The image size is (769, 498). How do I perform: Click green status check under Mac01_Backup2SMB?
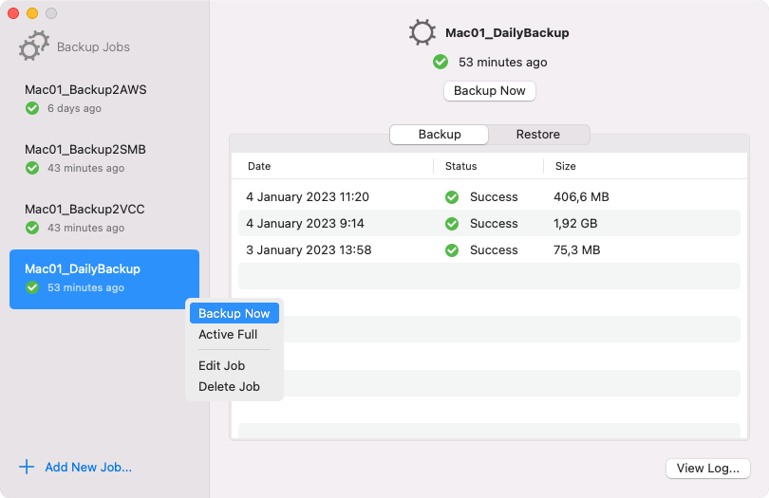click(x=32, y=168)
